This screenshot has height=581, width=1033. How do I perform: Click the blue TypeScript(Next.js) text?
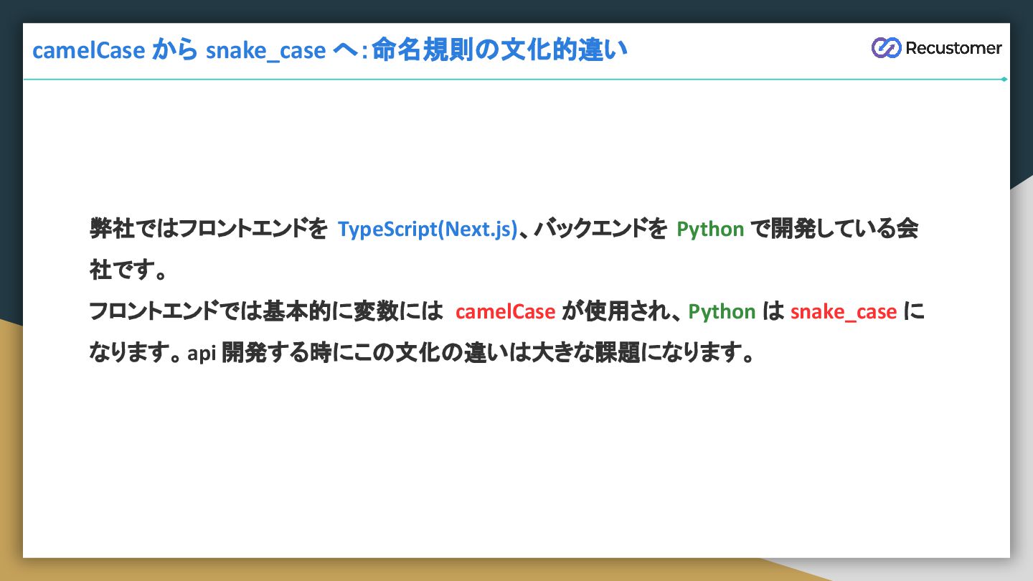coord(428,230)
